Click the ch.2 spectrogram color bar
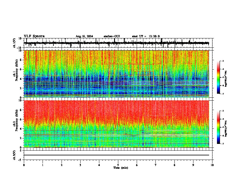Screen dimensions: 239x185 [218, 127]
